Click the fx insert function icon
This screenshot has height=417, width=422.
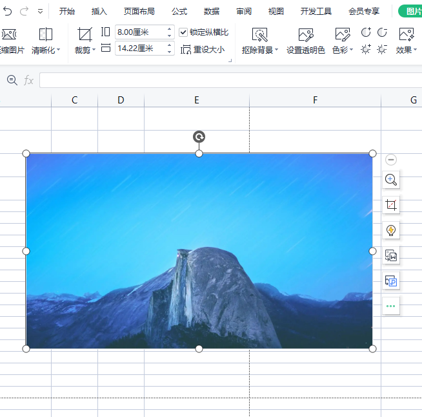tap(28, 80)
